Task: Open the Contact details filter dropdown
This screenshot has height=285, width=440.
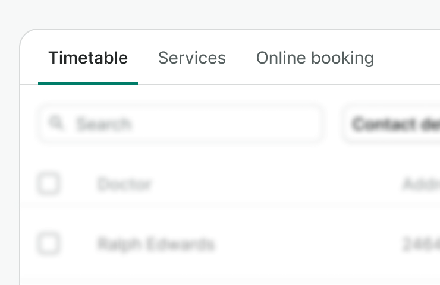Action: [x=392, y=124]
